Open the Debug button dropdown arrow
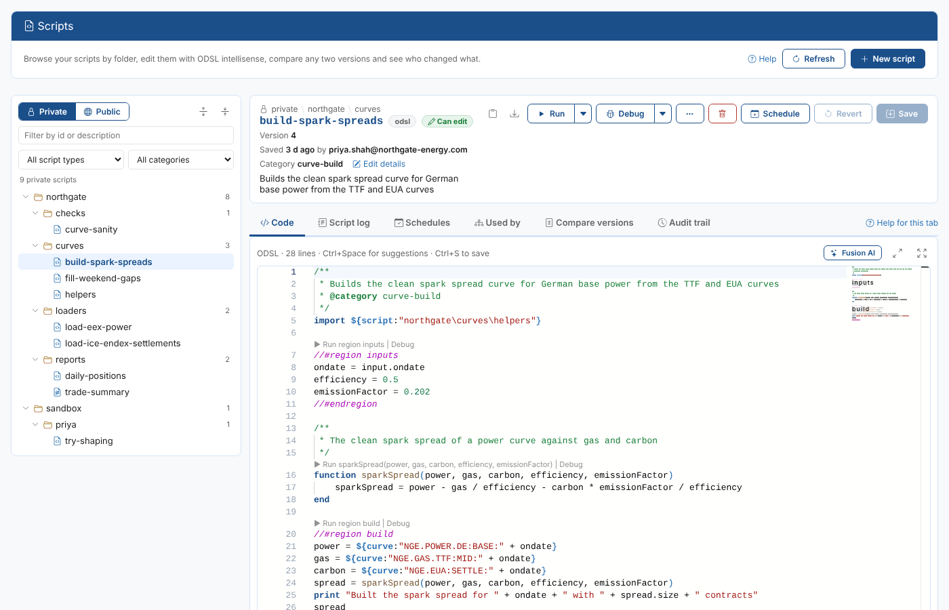Screen dimensions: 949x610 tap(663, 114)
